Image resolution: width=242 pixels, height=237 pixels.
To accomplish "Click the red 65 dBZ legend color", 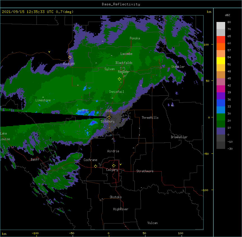I will (x=221, y=40).
